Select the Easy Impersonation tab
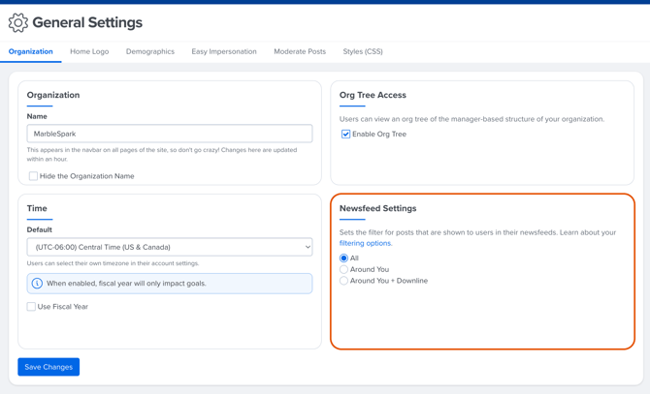The width and height of the screenshot is (650, 394). [224, 51]
